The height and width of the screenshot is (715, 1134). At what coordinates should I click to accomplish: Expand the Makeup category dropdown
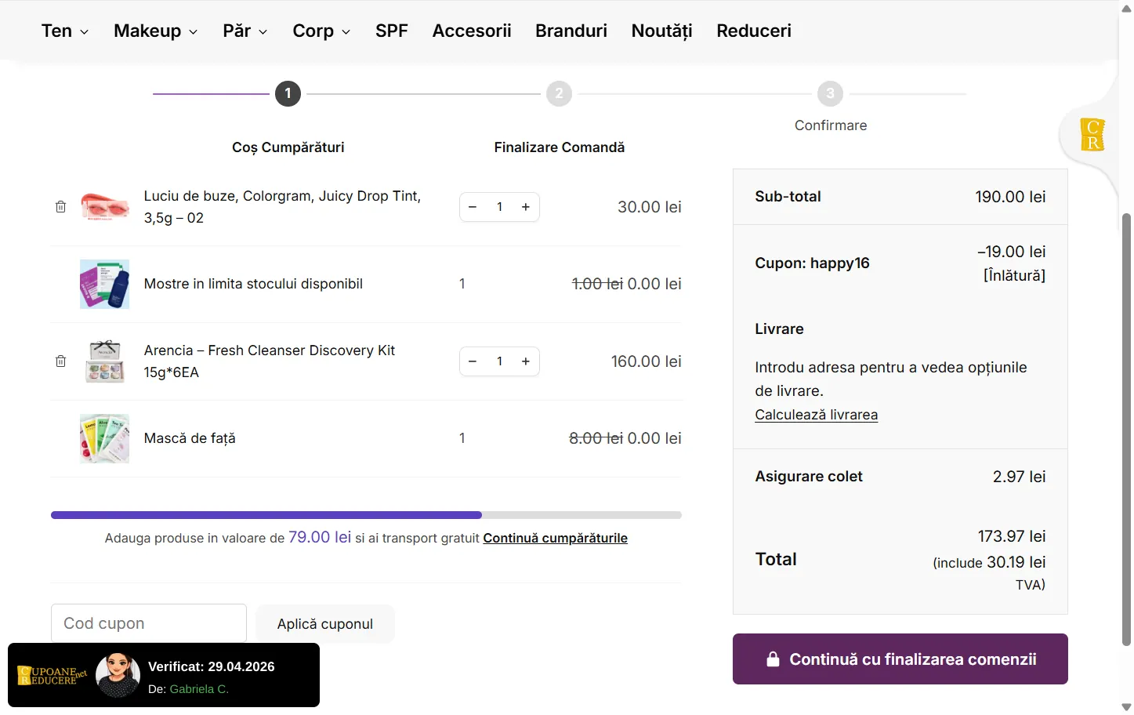[x=155, y=31]
